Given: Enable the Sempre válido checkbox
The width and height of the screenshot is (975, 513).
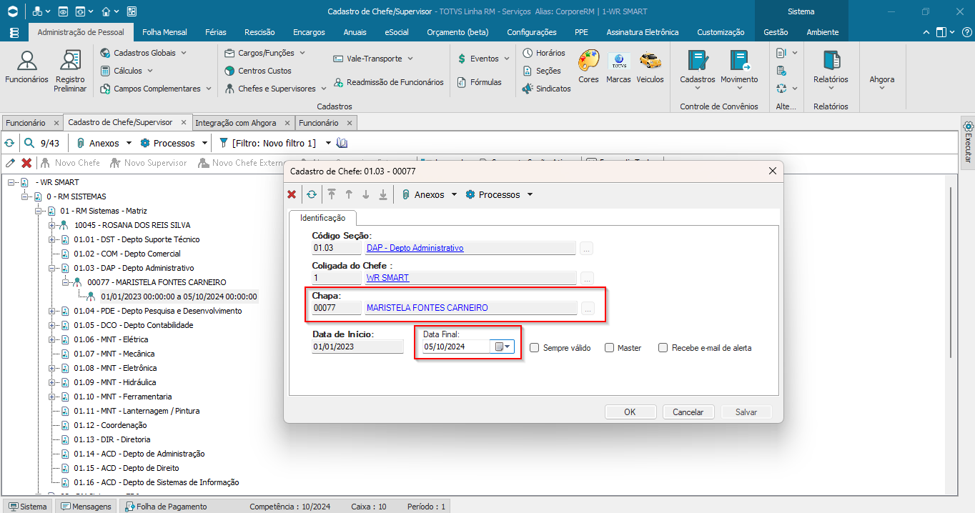Looking at the screenshot, I should [x=535, y=348].
